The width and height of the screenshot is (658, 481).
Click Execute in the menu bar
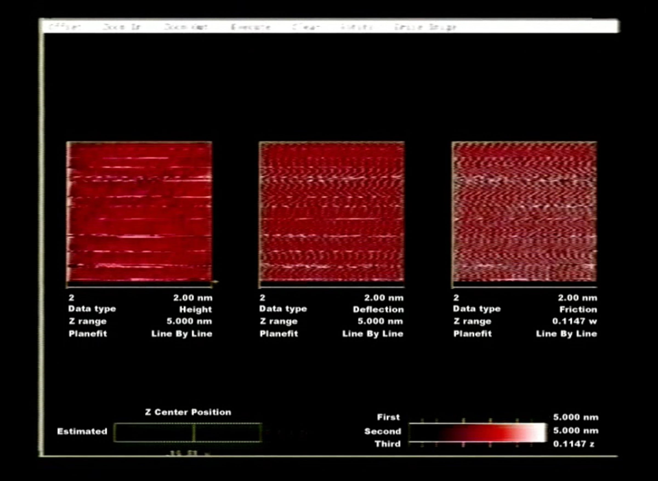coord(251,27)
